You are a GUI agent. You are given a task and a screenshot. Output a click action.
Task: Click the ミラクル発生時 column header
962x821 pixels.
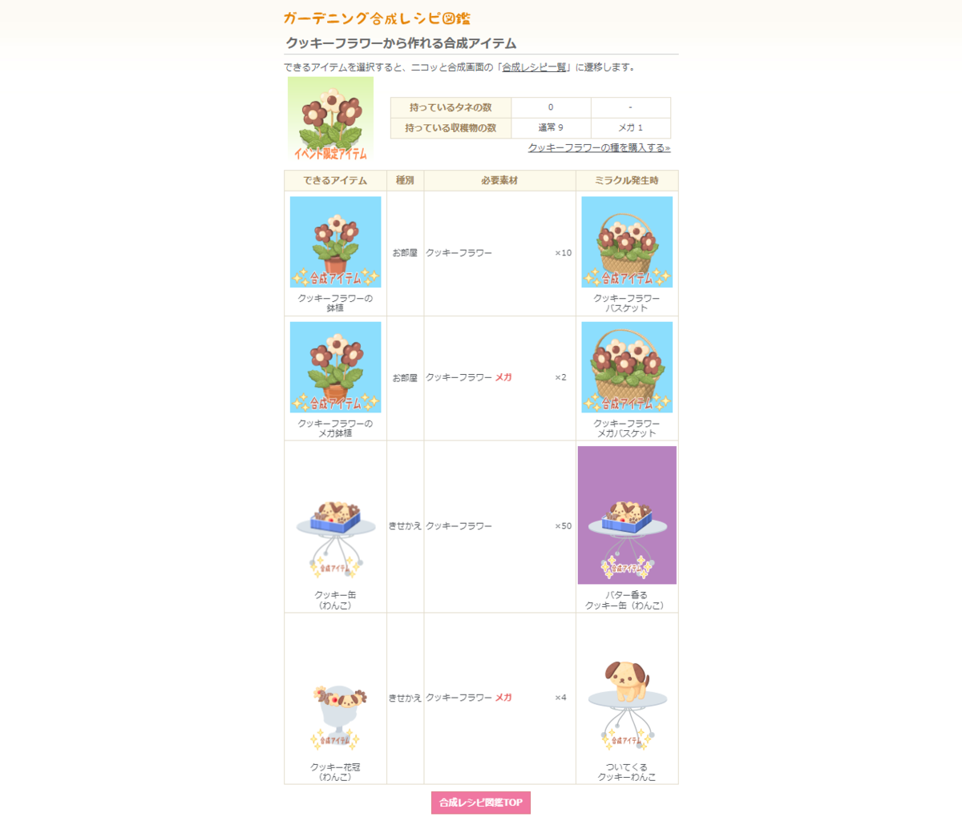click(x=627, y=181)
